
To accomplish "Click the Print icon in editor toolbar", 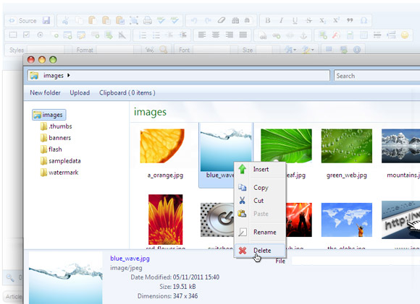I will click(x=147, y=20).
